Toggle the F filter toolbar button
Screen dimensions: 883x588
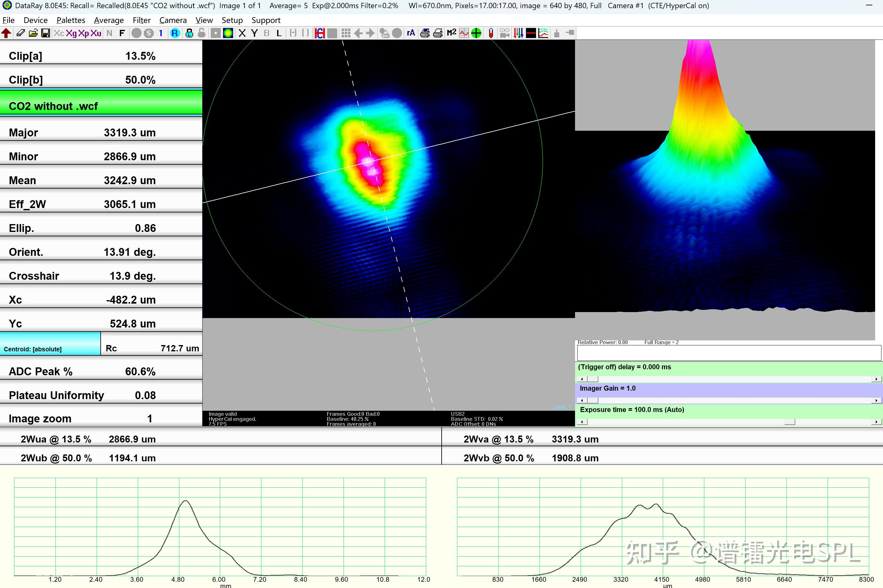pyautogui.click(x=122, y=33)
